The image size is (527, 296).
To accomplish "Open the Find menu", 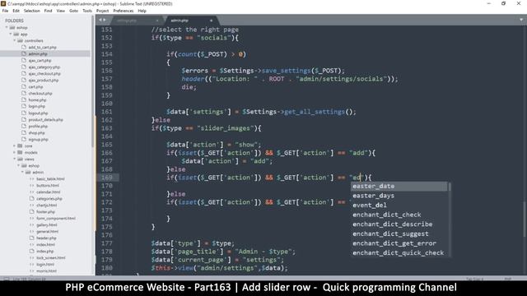I will coord(48,11).
